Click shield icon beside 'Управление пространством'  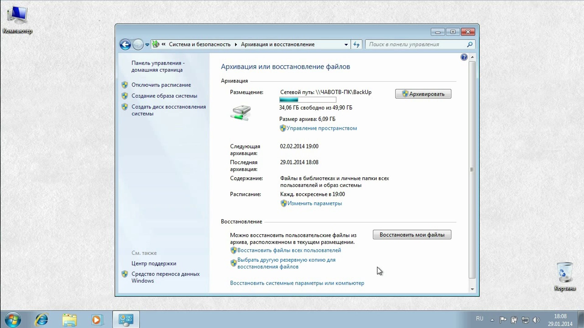pyautogui.click(x=283, y=128)
